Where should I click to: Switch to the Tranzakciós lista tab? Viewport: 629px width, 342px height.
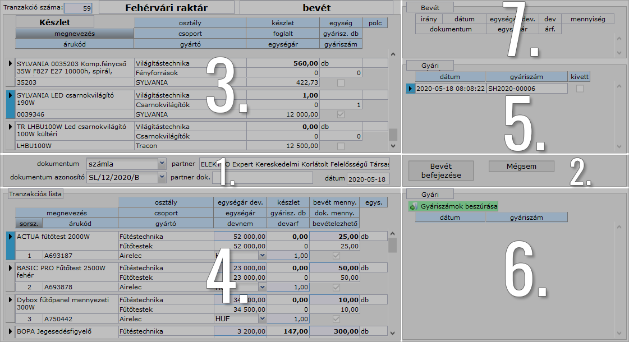[35, 194]
